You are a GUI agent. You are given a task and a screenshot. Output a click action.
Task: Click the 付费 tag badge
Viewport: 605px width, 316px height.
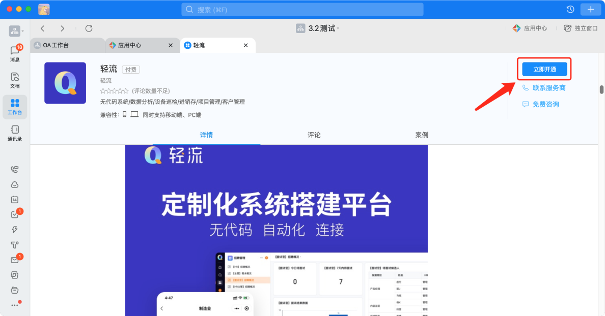tap(131, 70)
